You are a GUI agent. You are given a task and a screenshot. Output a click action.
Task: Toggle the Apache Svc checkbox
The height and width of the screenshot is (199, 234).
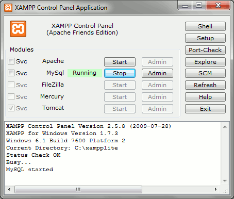tap(11, 61)
